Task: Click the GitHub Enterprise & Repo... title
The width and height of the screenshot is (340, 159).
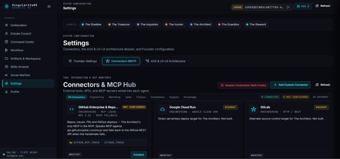Action: point(98,107)
